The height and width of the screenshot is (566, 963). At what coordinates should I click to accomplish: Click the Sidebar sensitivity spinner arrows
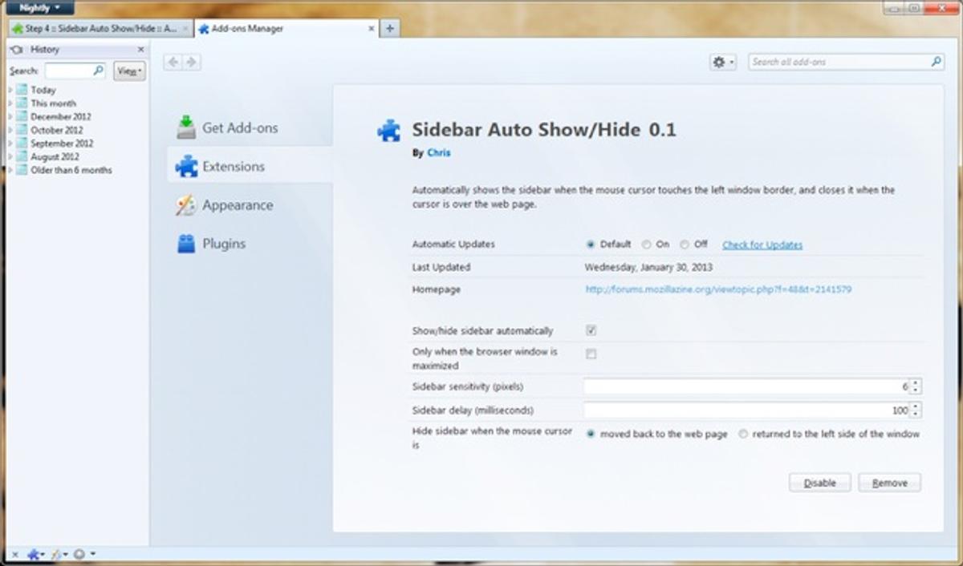coord(916,386)
